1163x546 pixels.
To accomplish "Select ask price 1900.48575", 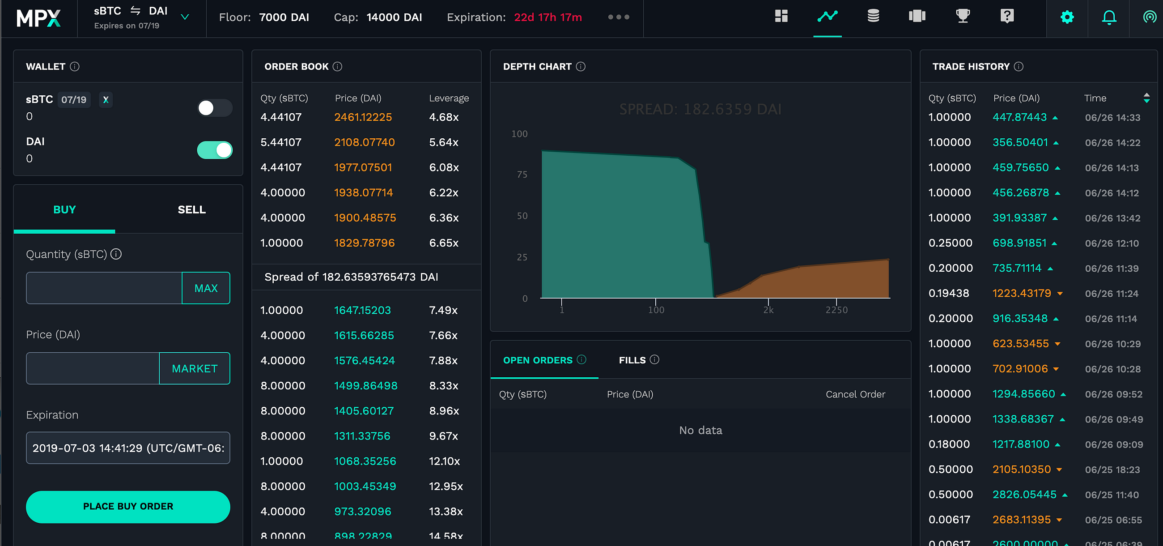I will 365,218.
